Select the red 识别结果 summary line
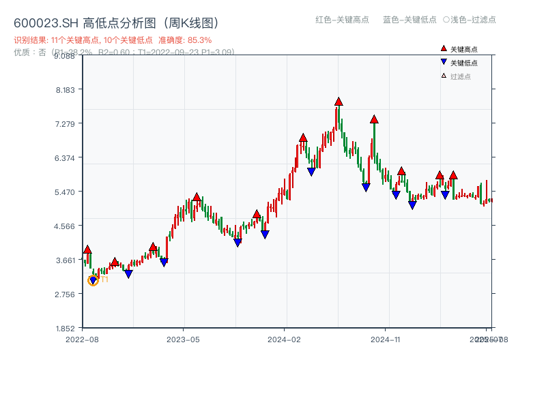The image size is (546, 409). (113, 40)
